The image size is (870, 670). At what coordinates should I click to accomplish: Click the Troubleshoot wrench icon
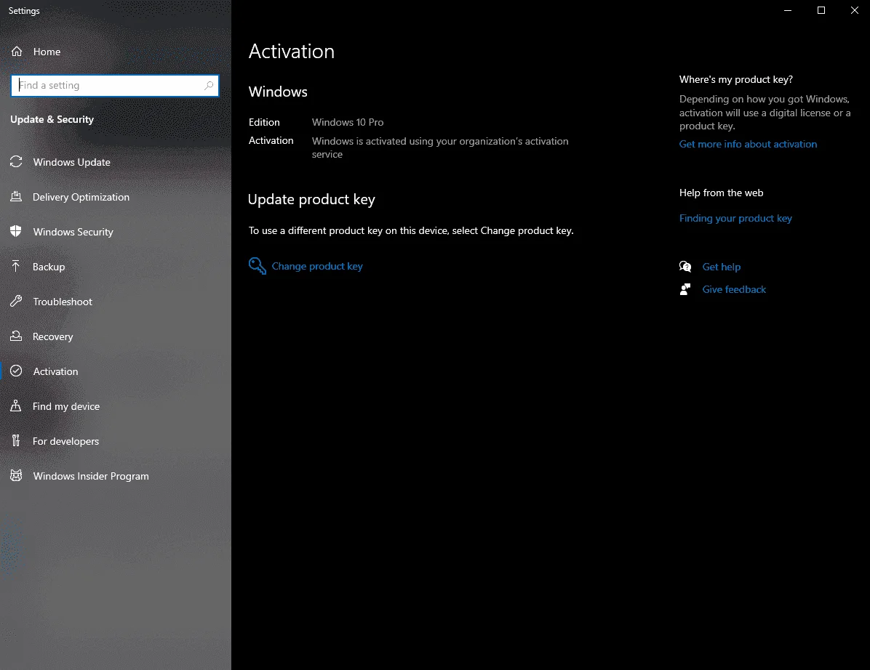pyautogui.click(x=16, y=302)
